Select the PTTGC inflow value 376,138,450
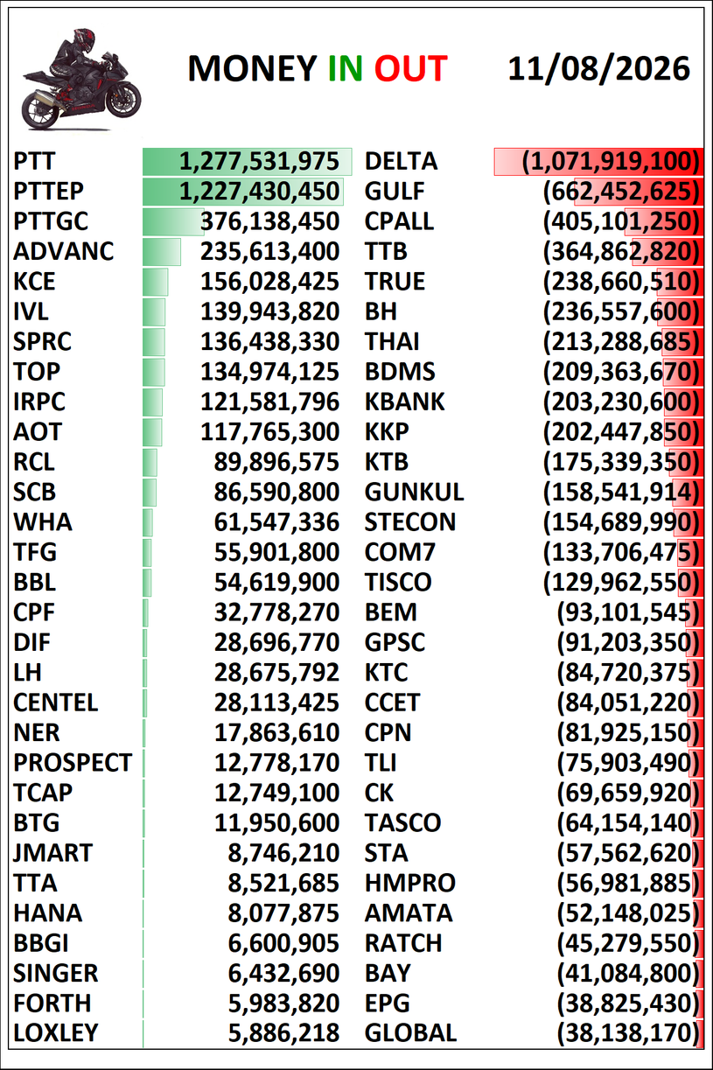713x1070 pixels. [270, 222]
